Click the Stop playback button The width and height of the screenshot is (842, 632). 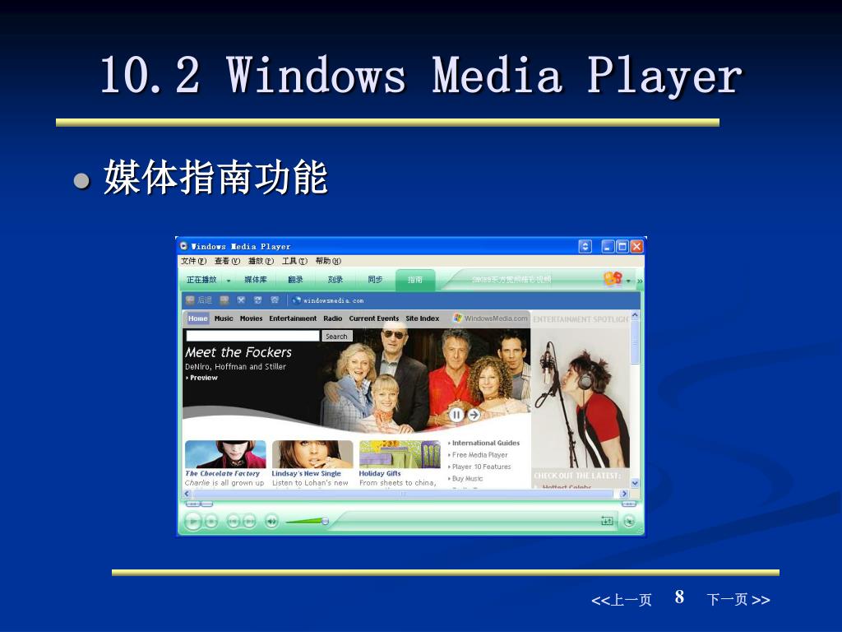[x=211, y=521]
